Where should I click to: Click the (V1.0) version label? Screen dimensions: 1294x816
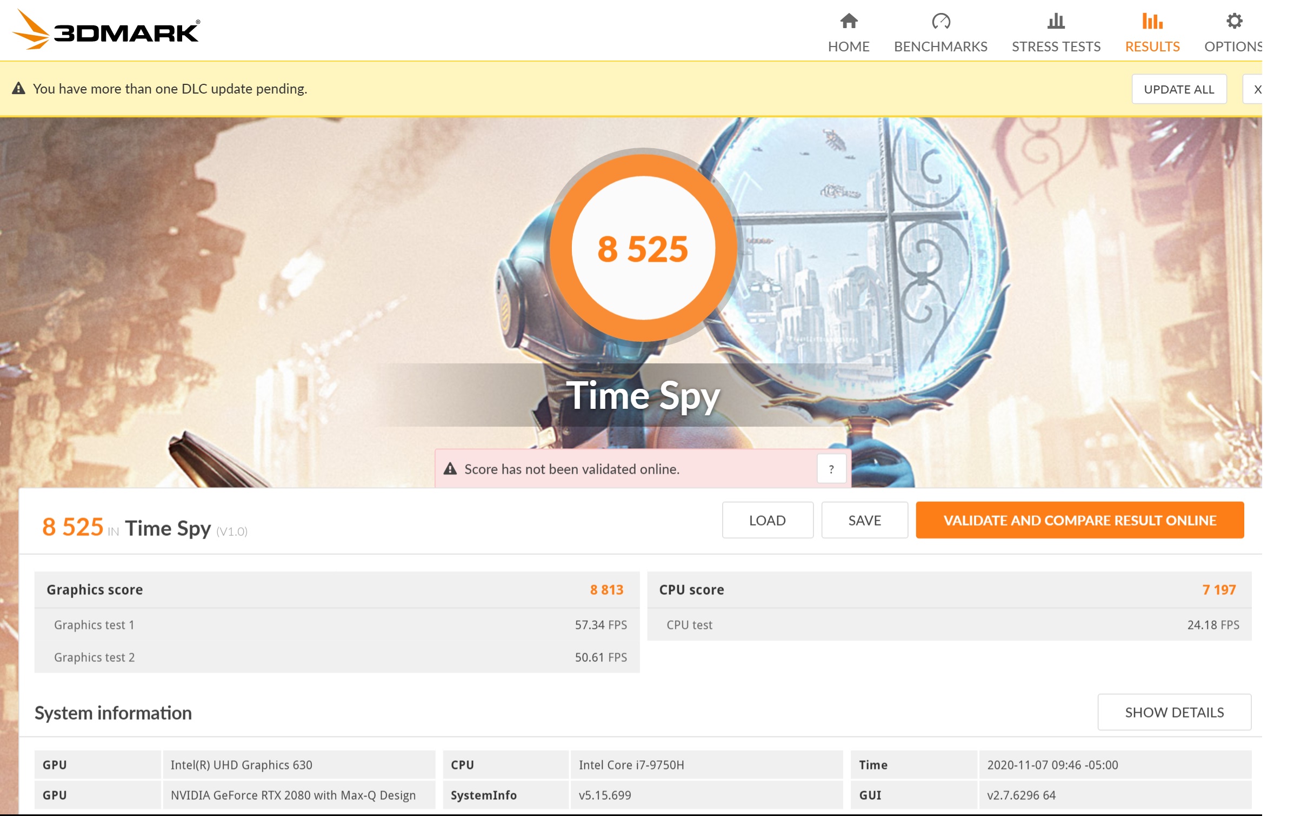point(232,531)
